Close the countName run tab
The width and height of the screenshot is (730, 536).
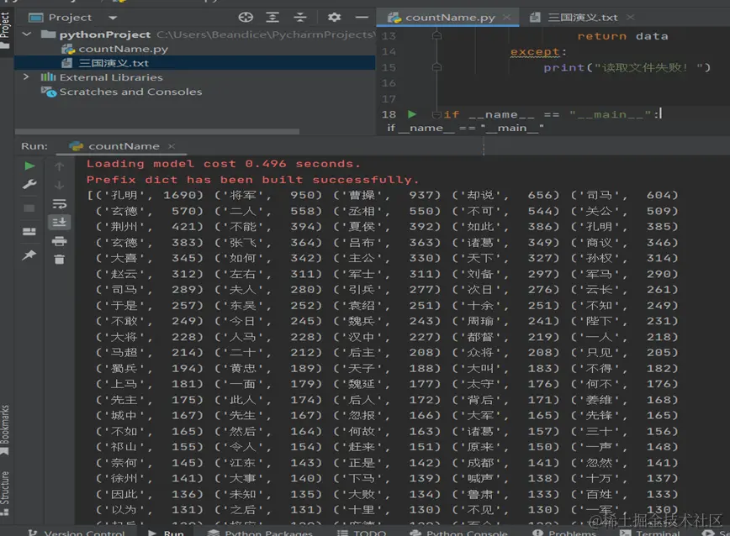[x=172, y=146]
